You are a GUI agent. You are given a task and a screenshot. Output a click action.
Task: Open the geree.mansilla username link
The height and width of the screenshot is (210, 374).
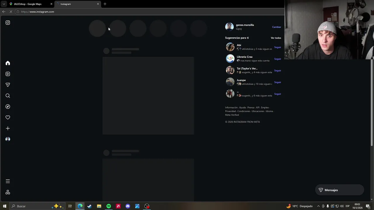245,25
